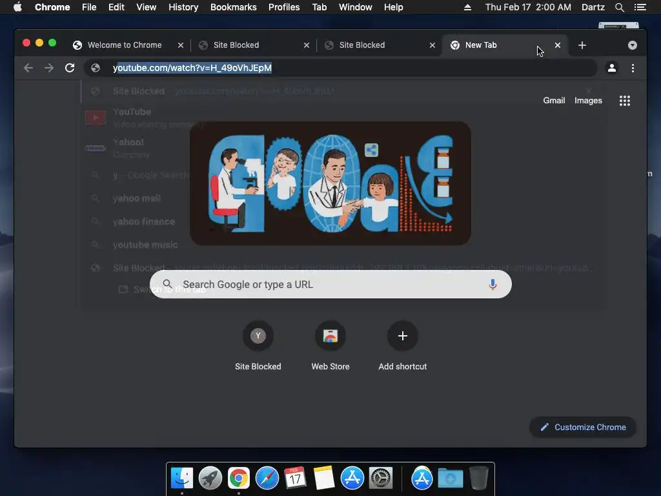Click the globe site info icon in address bar
The height and width of the screenshot is (496, 661).
96,68
